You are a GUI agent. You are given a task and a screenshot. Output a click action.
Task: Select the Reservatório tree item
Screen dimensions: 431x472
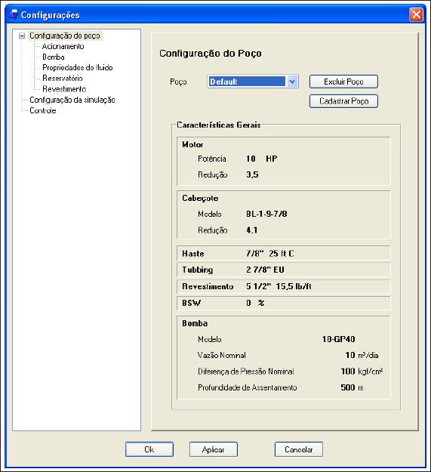(x=62, y=79)
